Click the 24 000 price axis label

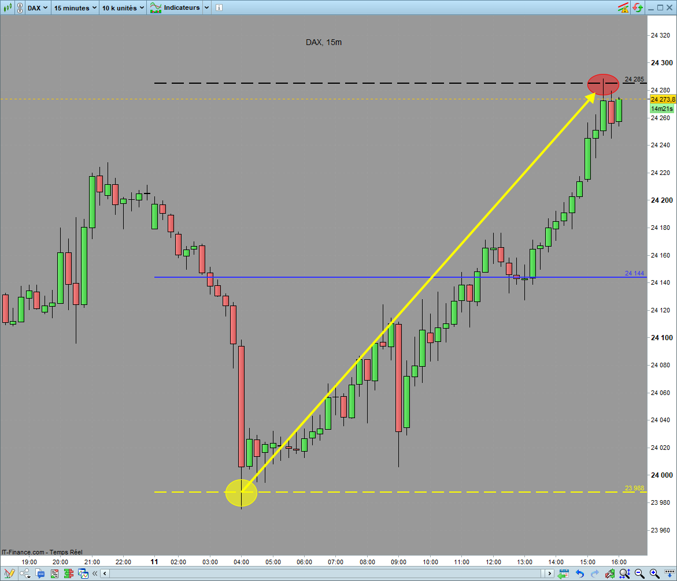661,475
